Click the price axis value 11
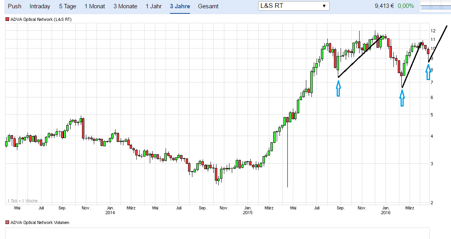 [x=433, y=39]
